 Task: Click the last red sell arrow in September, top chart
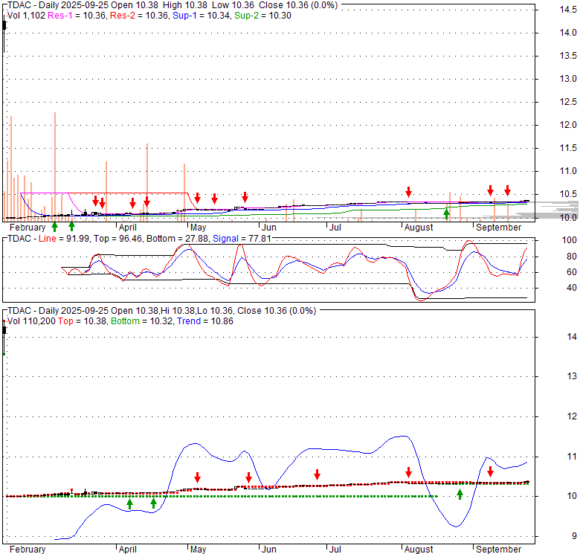click(x=507, y=190)
